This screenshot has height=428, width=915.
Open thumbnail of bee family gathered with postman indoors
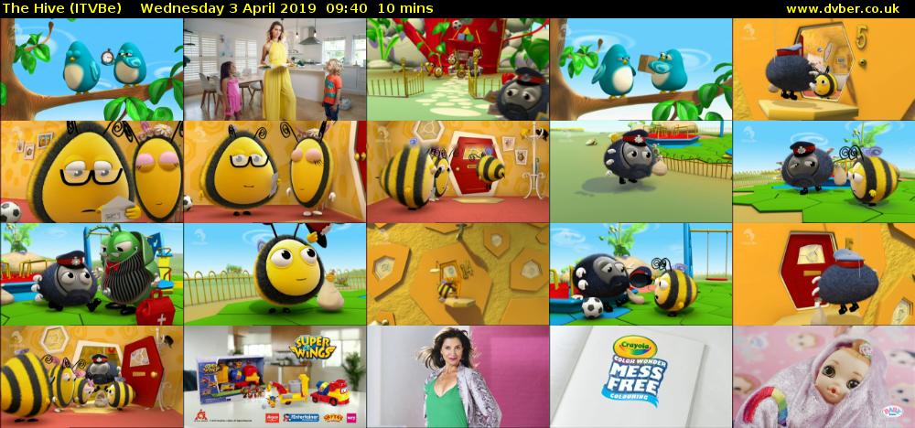click(x=91, y=377)
